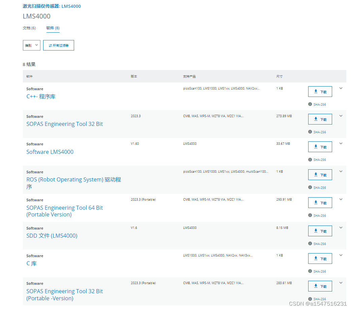The image size is (352, 309).
Task: Select the 8 结果 results count
Action: (x=29, y=64)
